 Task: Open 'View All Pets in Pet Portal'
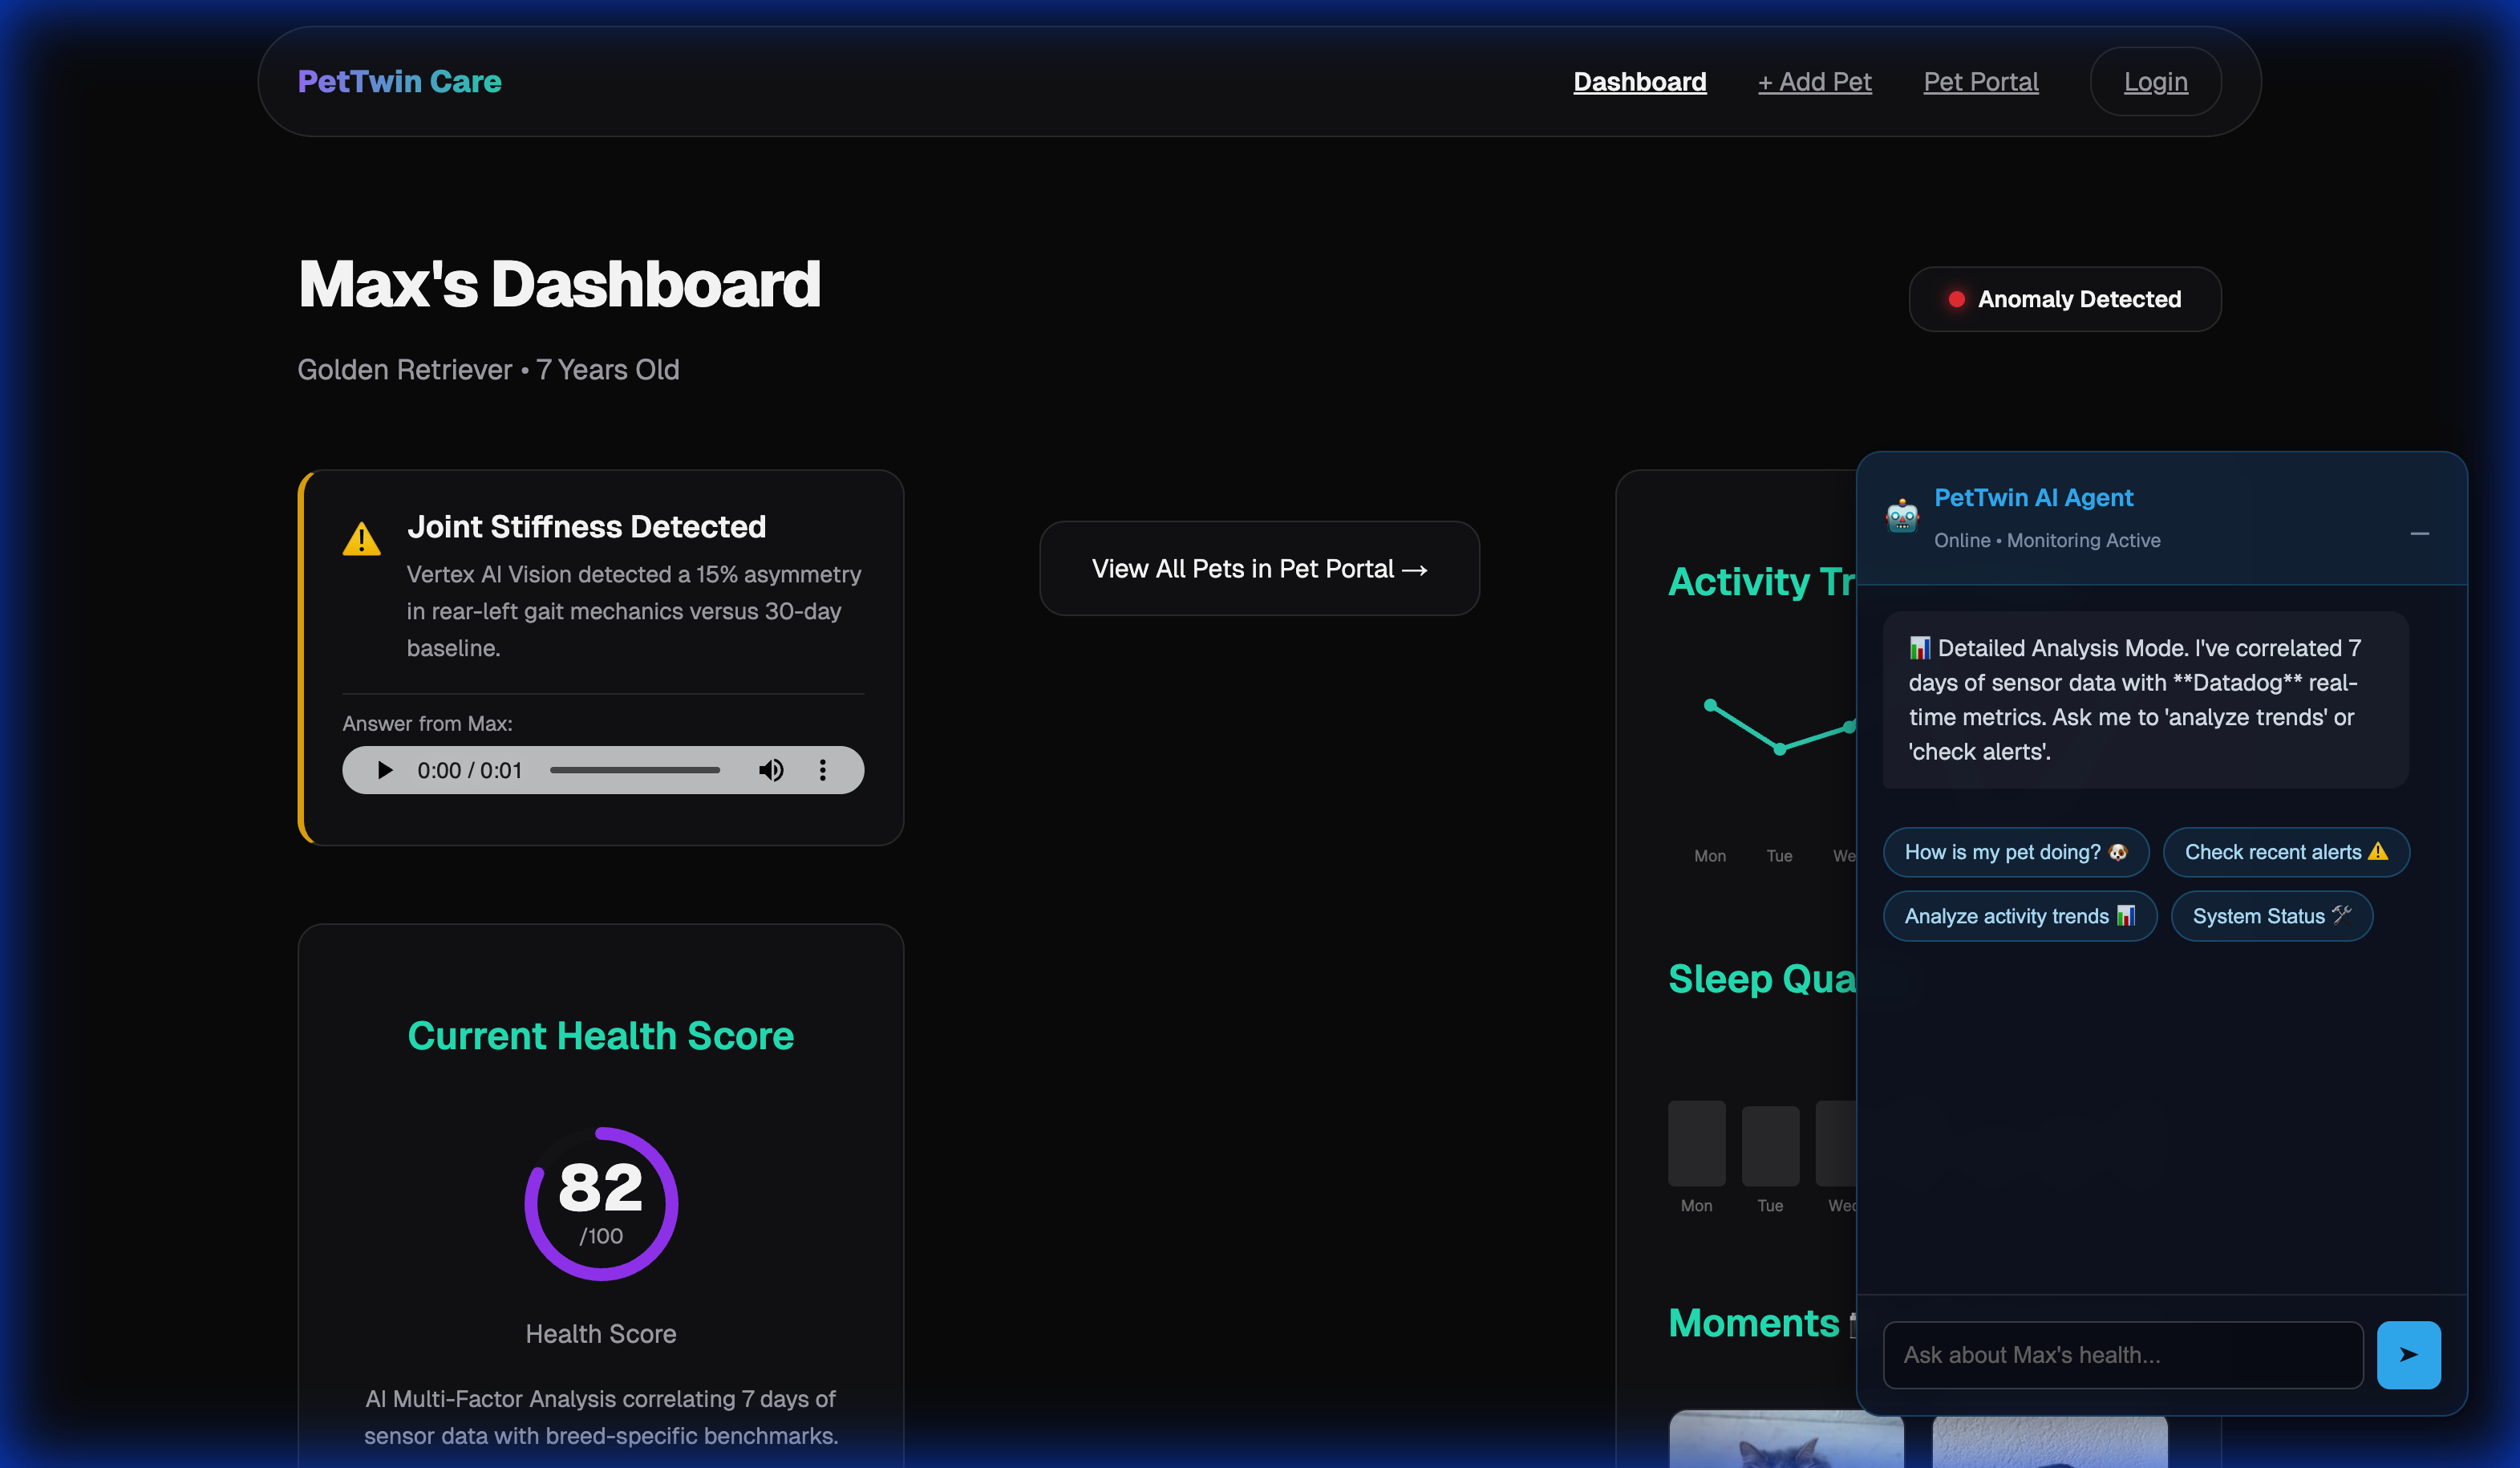(x=1259, y=568)
